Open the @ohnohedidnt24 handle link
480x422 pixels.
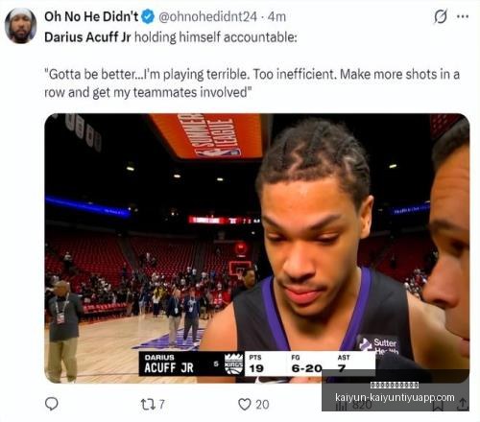[x=207, y=16]
